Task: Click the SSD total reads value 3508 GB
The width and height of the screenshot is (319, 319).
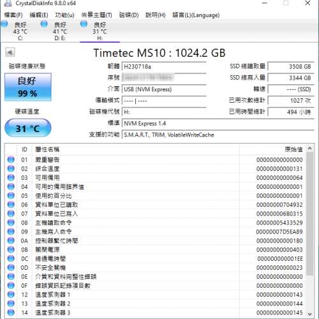Action: pyautogui.click(x=291, y=66)
